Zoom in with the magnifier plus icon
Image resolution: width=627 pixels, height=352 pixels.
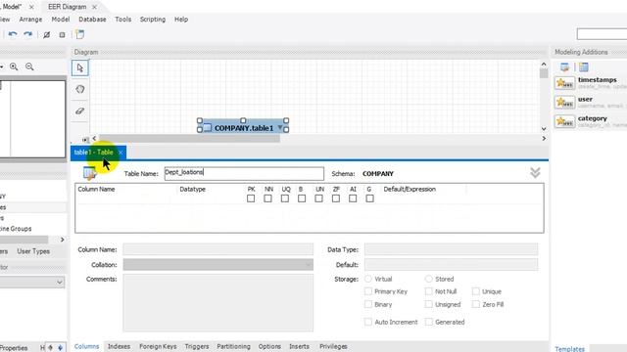click(x=14, y=66)
